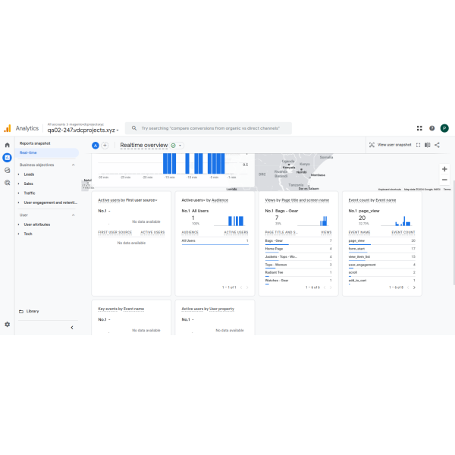This screenshot has height=455, width=455.
Task: Open Library in the sidebar
Action: click(32, 311)
